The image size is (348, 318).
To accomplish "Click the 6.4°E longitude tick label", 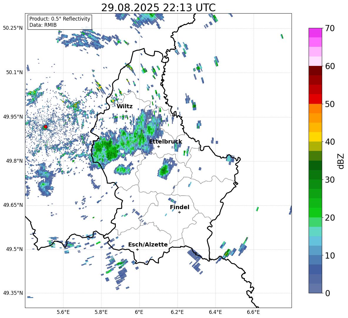I will pyautogui.click(x=215, y=312).
